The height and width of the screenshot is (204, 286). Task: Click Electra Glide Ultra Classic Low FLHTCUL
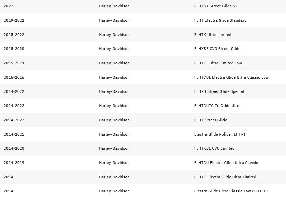pyautogui.click(x=231, y=191)
